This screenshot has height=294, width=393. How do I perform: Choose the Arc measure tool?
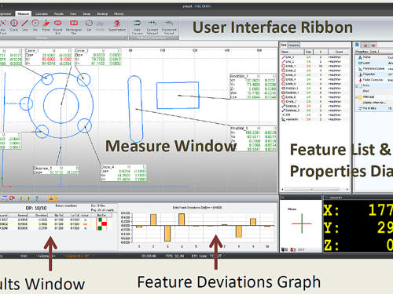[x=35, y=25]
